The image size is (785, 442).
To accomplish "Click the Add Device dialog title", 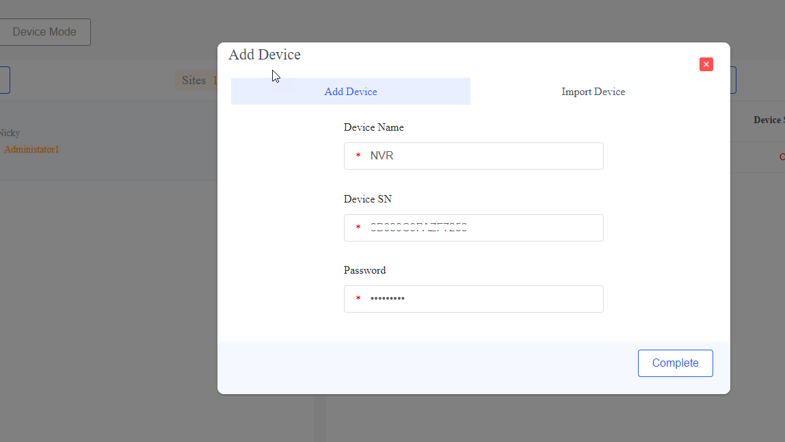I will click(265, 55).
